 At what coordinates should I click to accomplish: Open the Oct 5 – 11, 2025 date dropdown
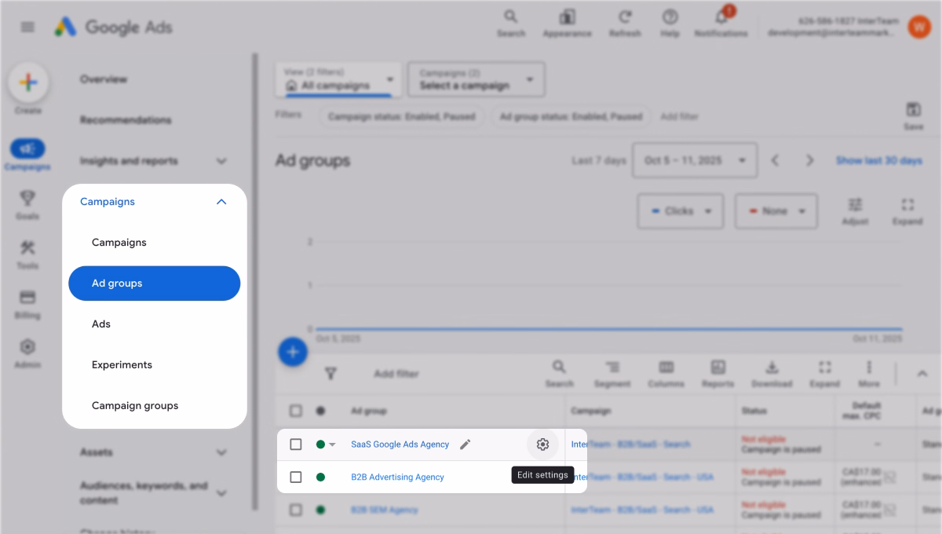pyautogui.click(x=695, y=160)
